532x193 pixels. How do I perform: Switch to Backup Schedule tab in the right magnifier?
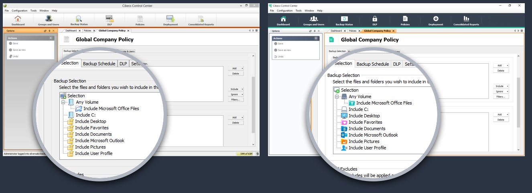(x=372, y=64)
